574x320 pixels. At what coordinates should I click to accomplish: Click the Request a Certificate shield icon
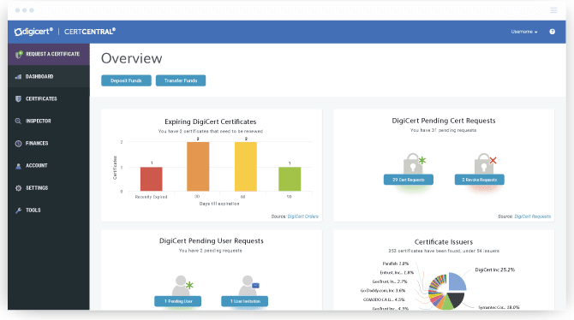19,55
